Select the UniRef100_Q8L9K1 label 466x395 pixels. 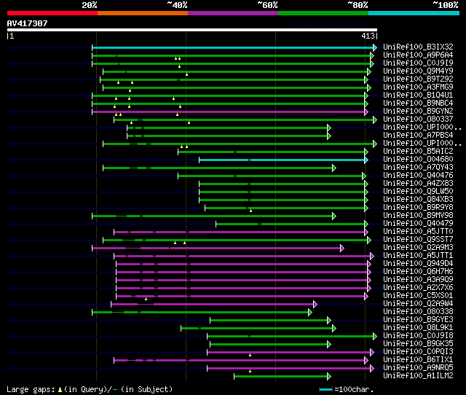[x=418, y=328]
